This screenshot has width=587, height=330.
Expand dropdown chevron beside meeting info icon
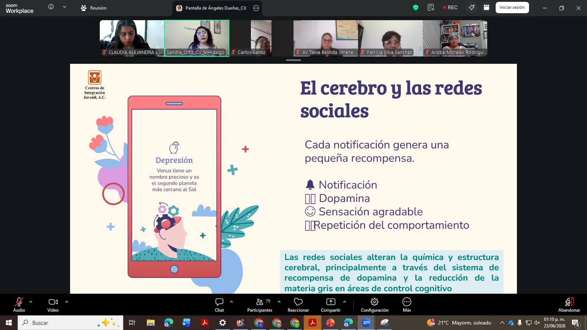[x=65, y=7]
